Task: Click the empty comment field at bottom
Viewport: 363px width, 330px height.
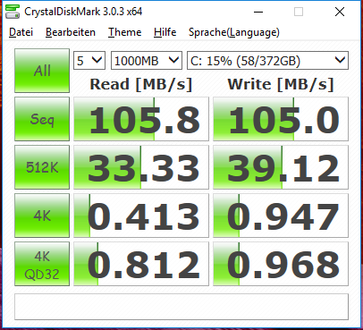Action: 181,307
